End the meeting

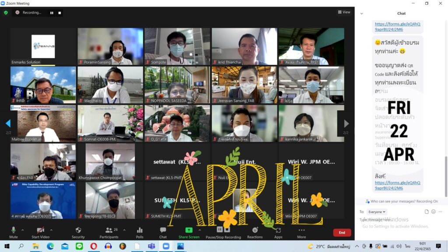pos(342,233)
